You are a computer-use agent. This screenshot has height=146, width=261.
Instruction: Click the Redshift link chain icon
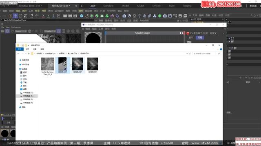point(150,16)
